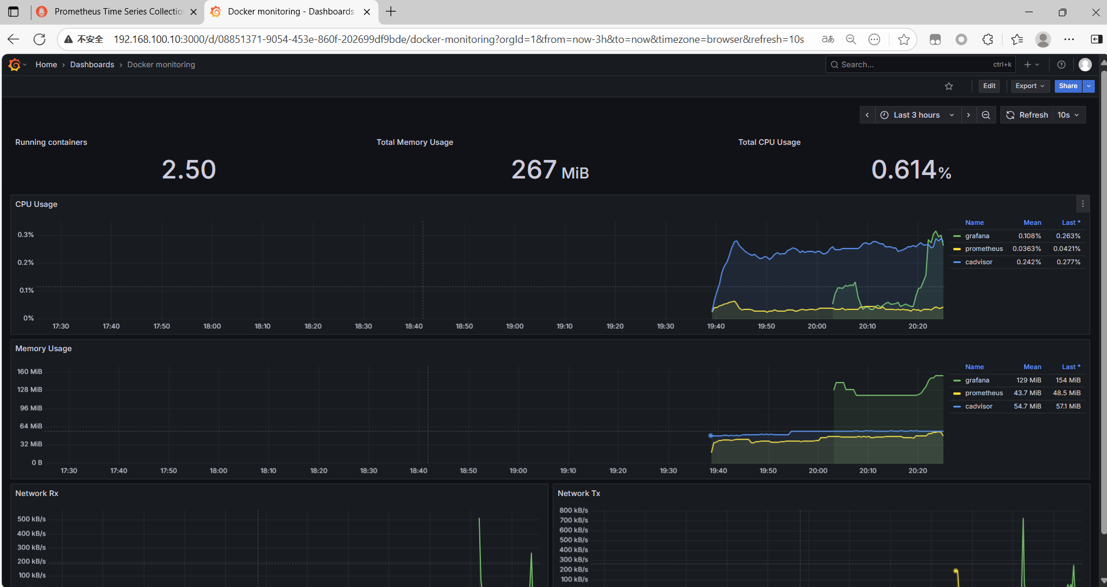Click the Network Tx panel title
The image size is (1107, 587).
(x=578, y=493)
